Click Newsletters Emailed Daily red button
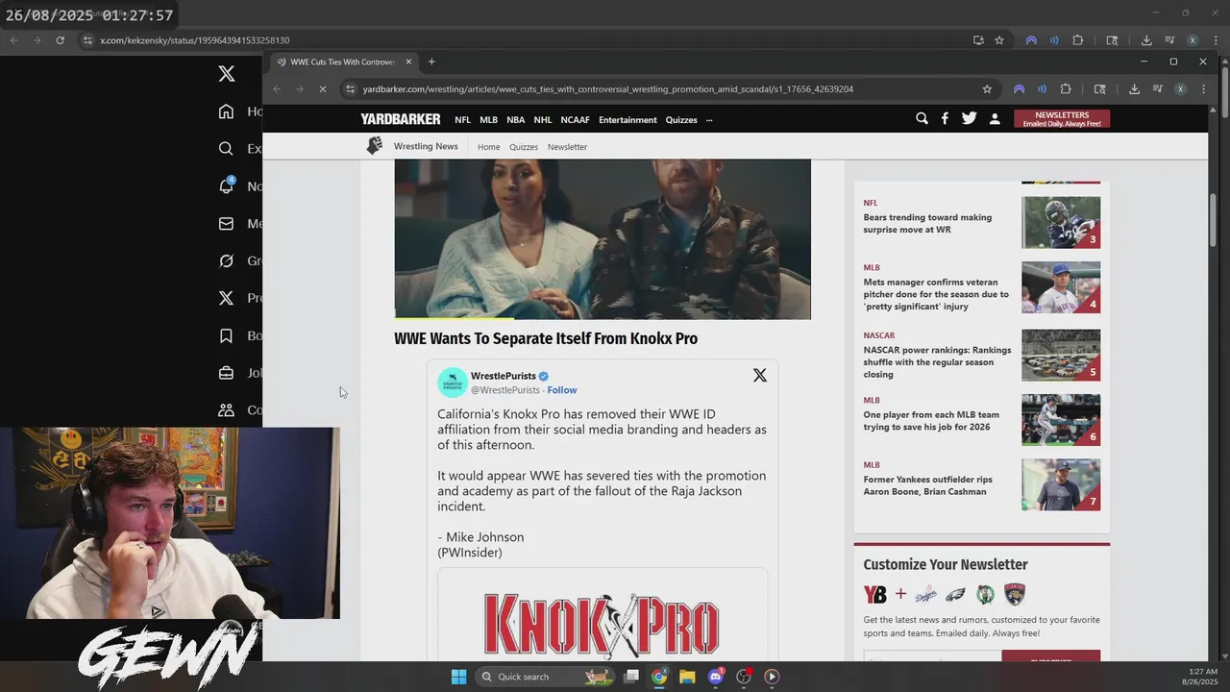1230x692 pixels. (x=1062, y=119)
